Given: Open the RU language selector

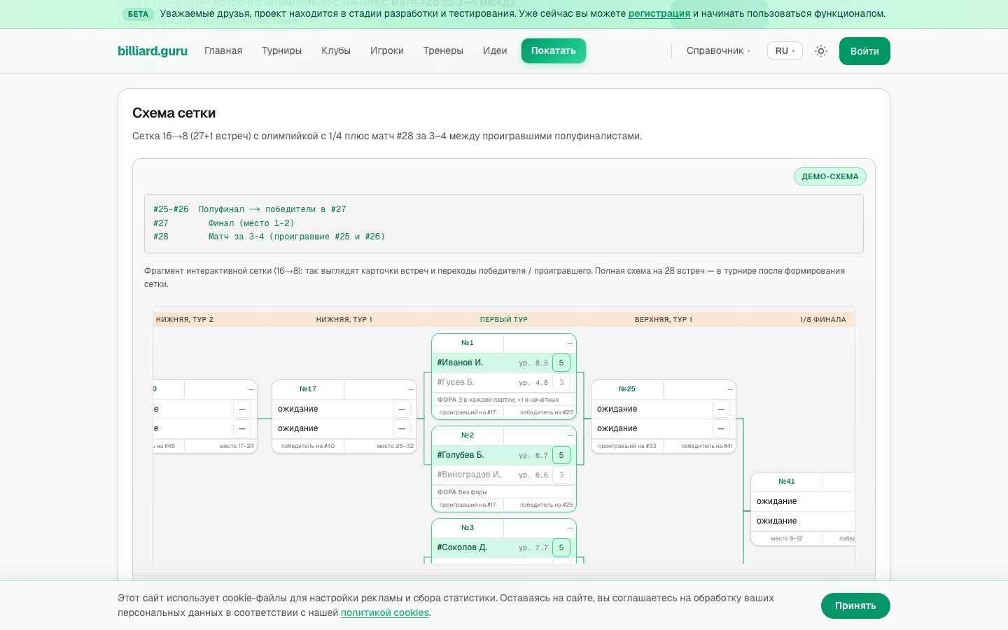Looking at the screenshot, I should [785, 51].
